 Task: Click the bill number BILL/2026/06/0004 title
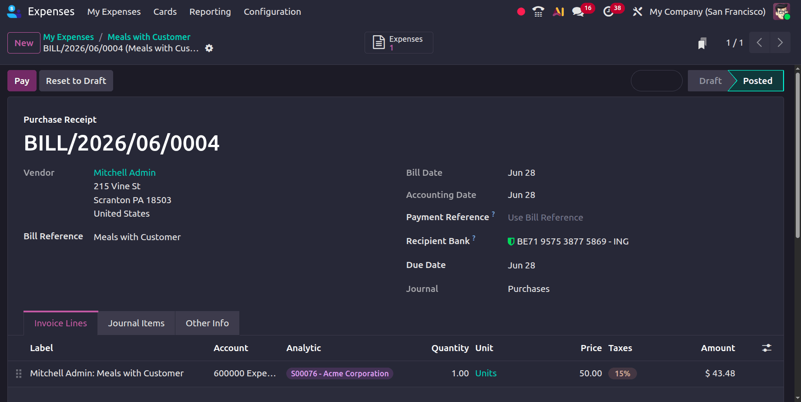coord(121,143)
